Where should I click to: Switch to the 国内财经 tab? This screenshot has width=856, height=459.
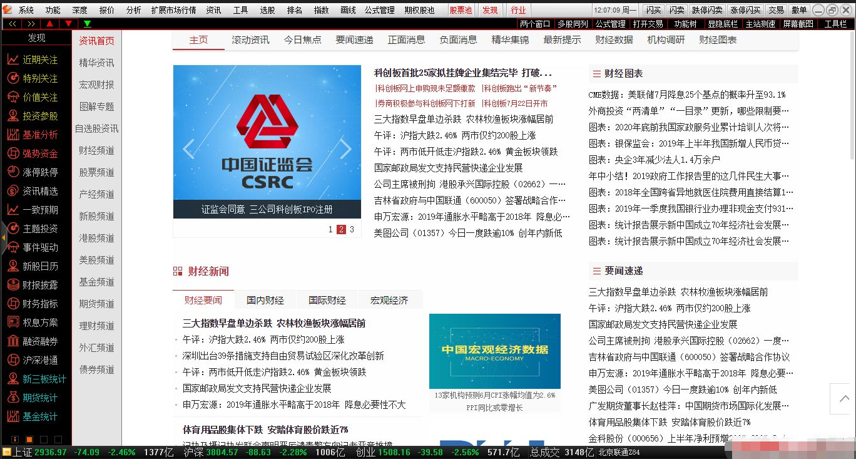265,300
